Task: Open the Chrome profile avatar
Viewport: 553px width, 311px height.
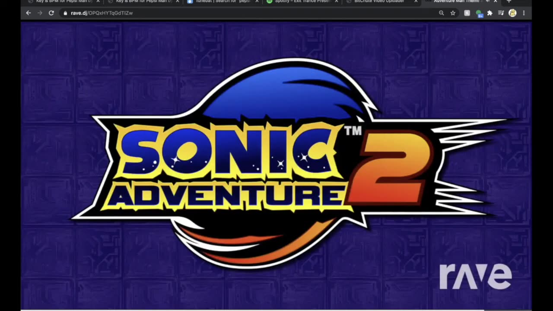Action: (x=512, y=13)
